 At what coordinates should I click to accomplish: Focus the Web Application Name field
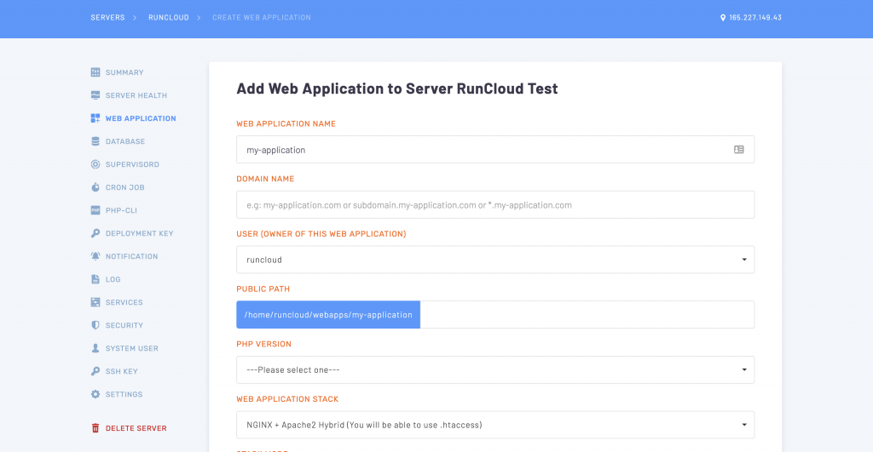coord(495,150)
